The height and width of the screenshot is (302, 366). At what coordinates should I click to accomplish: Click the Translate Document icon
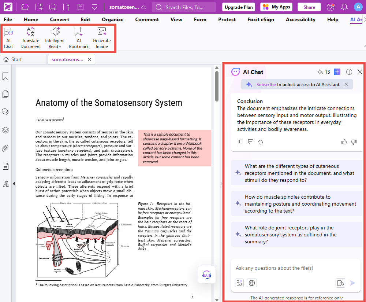click(31, 38)
